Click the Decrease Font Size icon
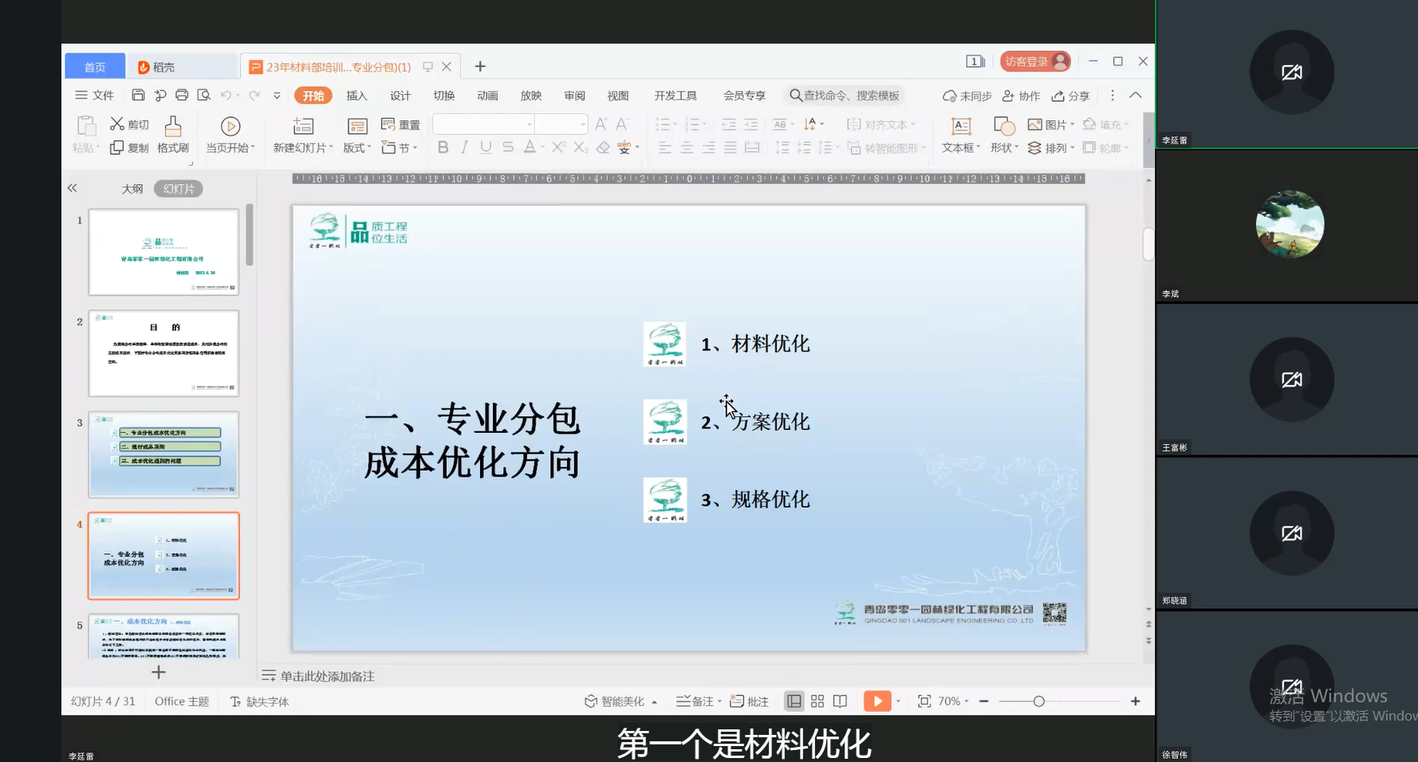This screenshot has height=762, width=1418. click(x=622, y=124)
